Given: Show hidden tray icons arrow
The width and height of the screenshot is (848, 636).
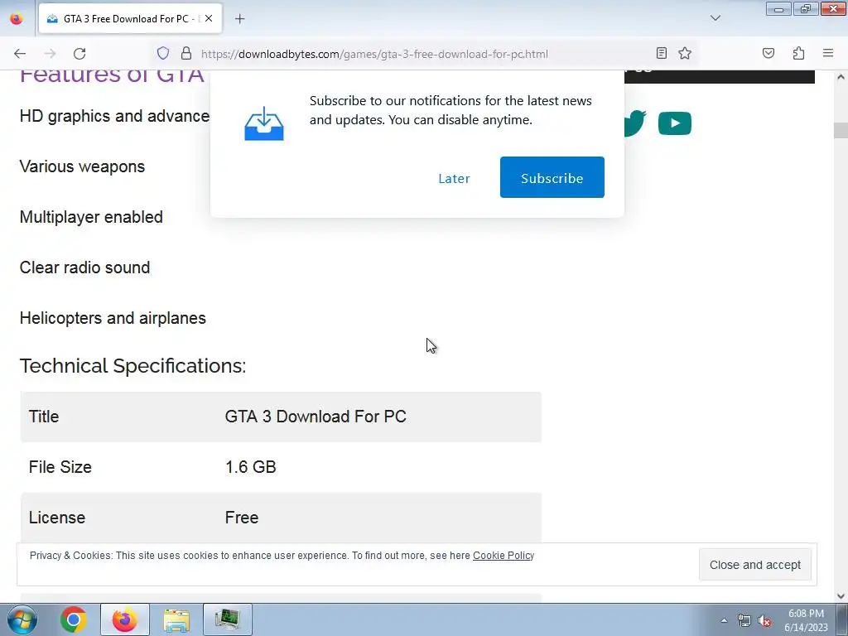Looking at the screenshot, I should [x=724, y=620].
